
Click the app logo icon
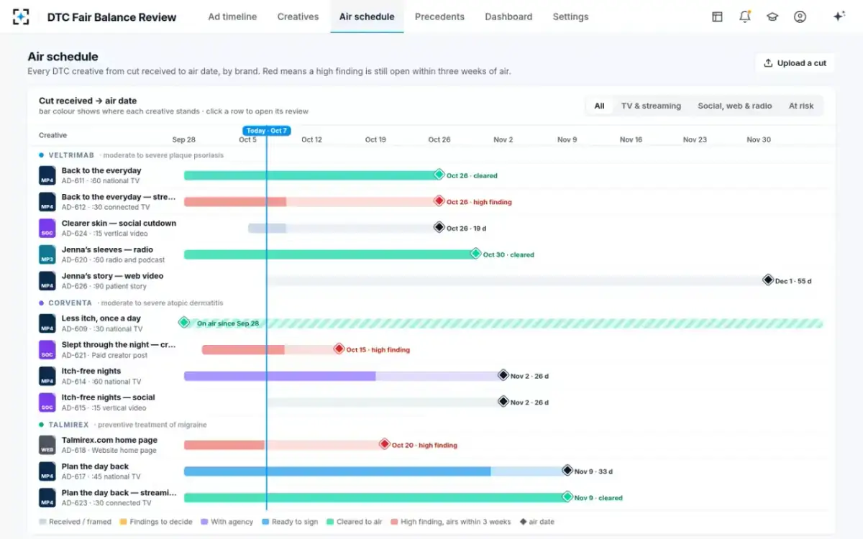point(22,17)
